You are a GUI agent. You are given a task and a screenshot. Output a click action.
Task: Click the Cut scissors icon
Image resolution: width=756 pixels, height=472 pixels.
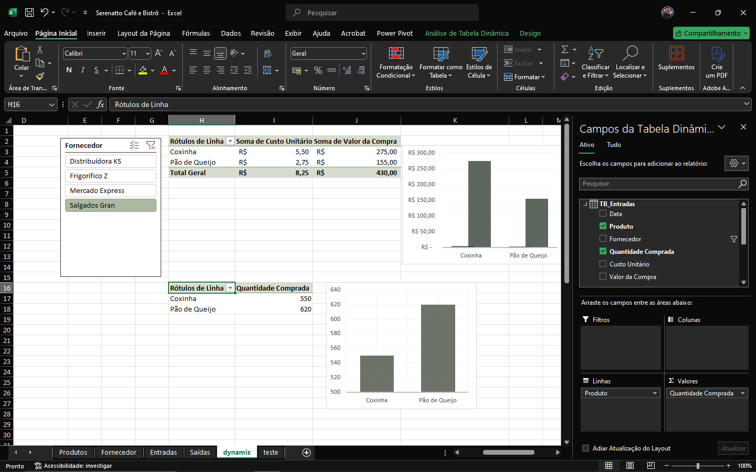coord(40,50)
